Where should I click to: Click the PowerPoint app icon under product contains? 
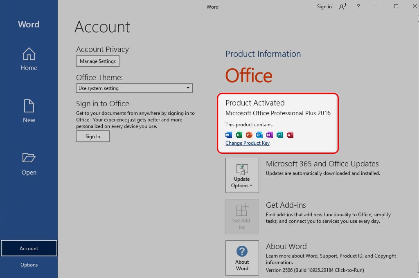click(x=249, y=135)
